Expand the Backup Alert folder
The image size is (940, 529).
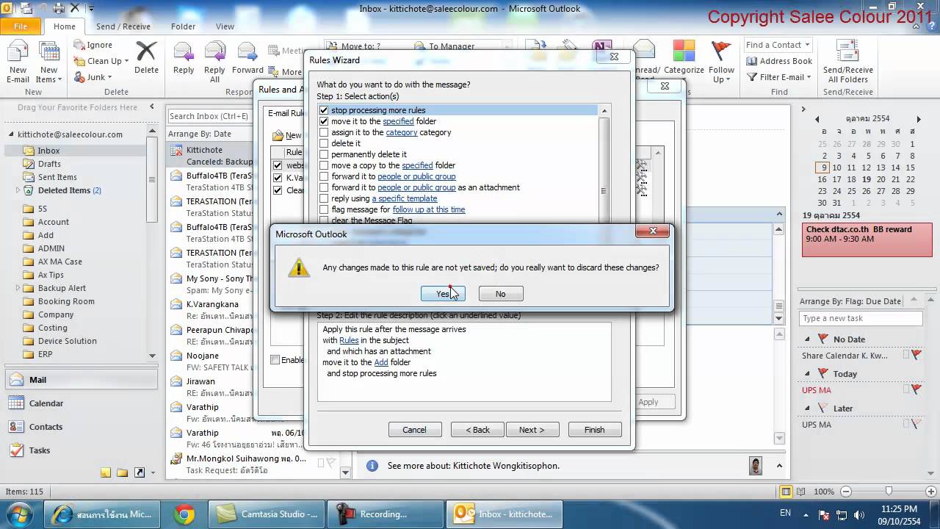coord(18,288)
